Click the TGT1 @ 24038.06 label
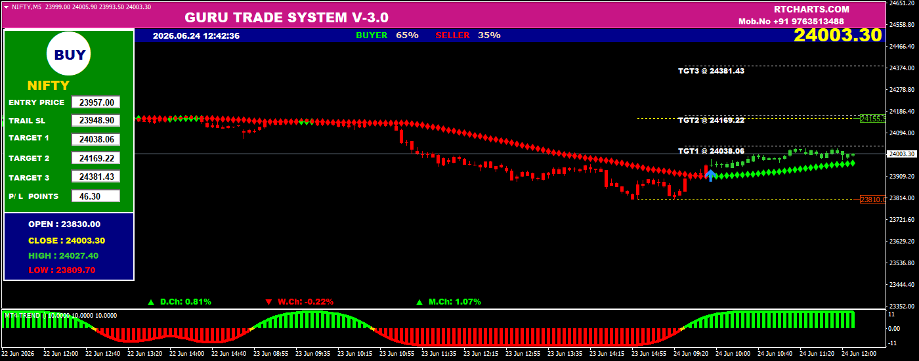Screen dimensions: 919x361 point(711,151)
